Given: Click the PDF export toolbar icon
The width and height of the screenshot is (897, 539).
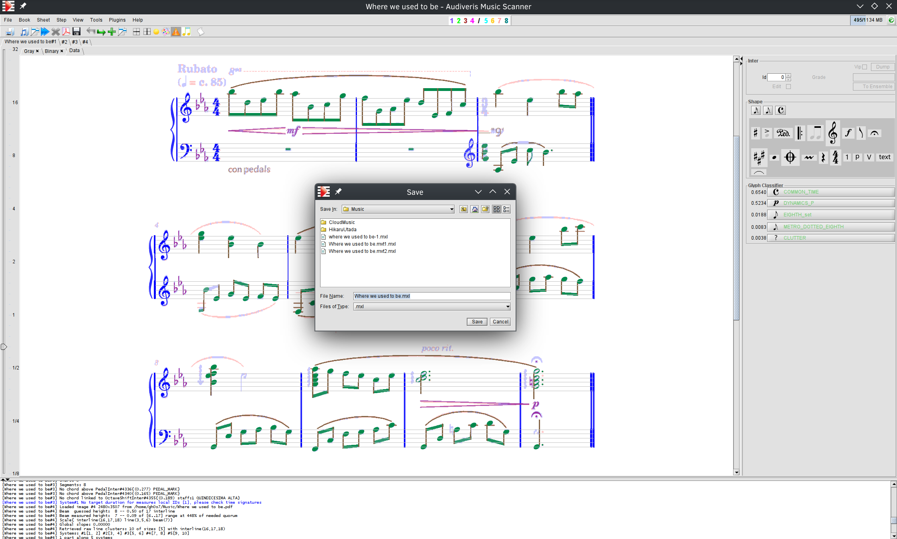Looking at the screenshot, I should (x=66, y=32).
